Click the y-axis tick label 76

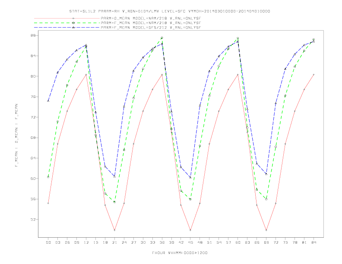click(33, 97)
